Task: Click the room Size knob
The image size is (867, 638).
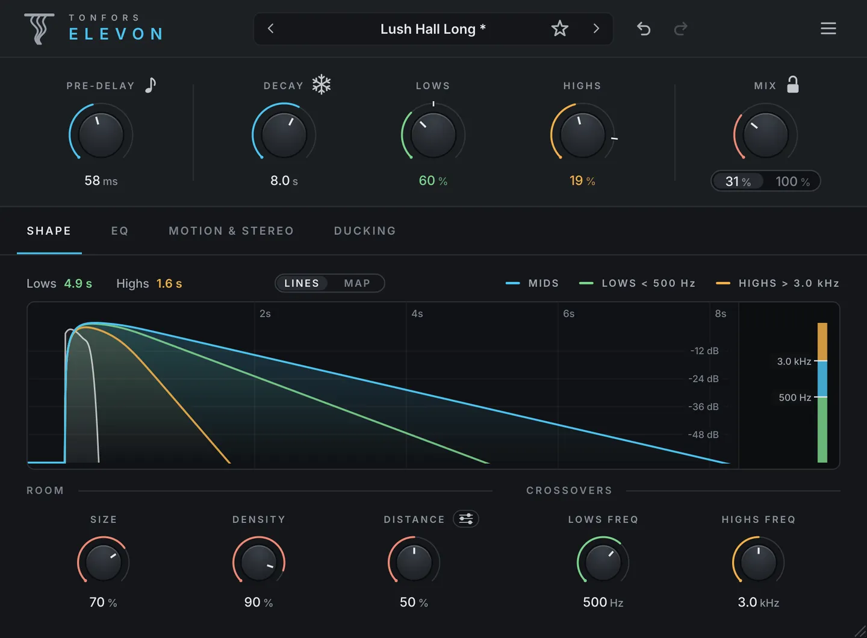Action: (x=104, y=562)
